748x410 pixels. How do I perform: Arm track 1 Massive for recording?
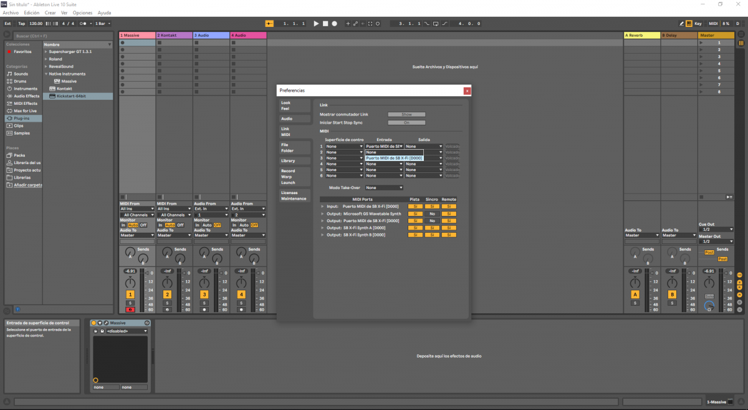130,310
